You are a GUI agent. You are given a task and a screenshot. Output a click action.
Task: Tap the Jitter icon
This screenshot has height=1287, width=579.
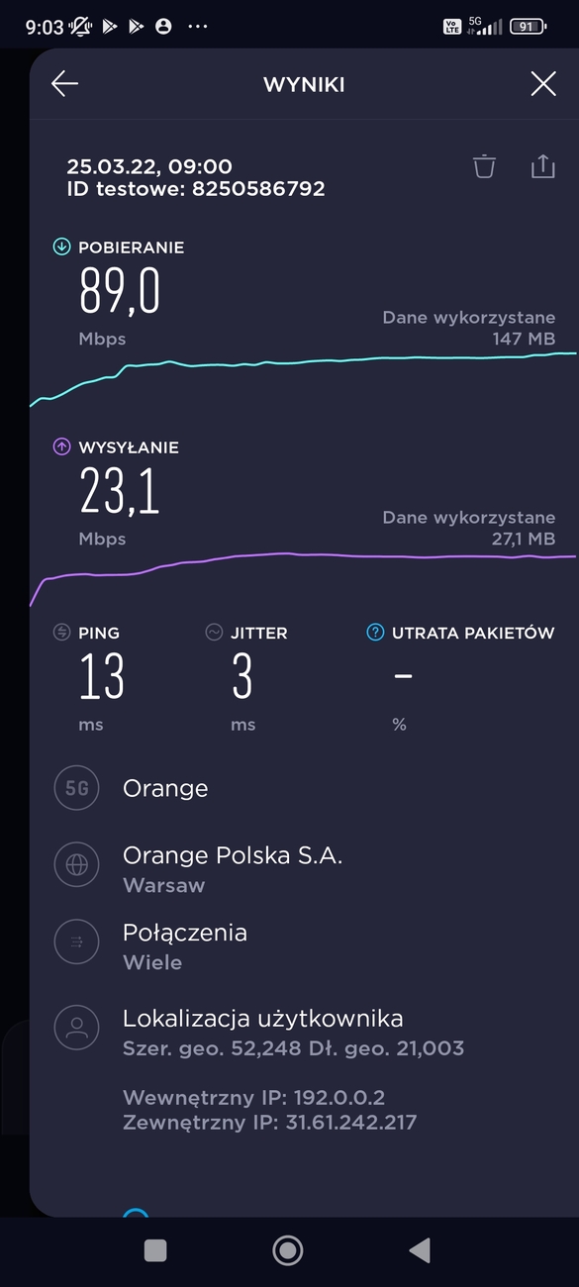point(214,633)
